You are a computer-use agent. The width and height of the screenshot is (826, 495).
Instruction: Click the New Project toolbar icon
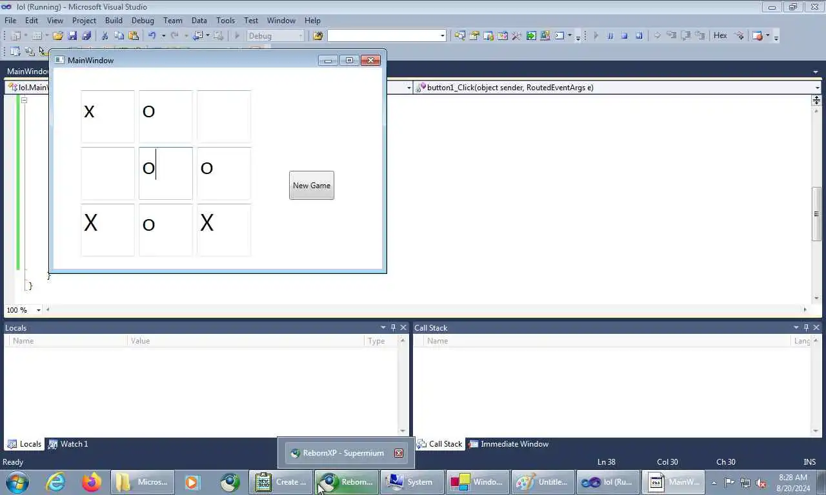(x=15, y=36)
